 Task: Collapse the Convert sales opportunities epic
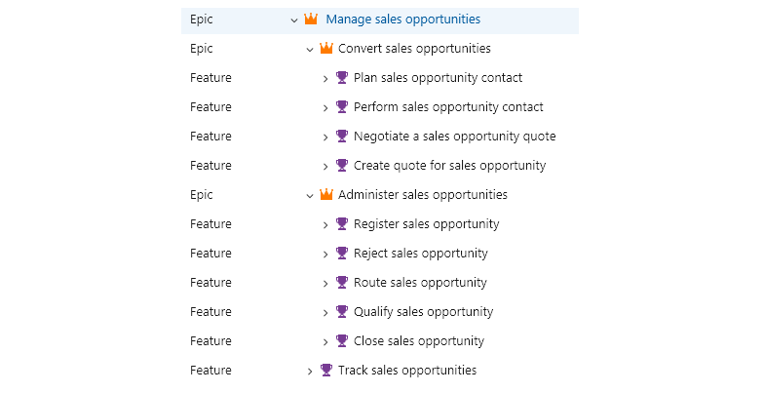310,50
